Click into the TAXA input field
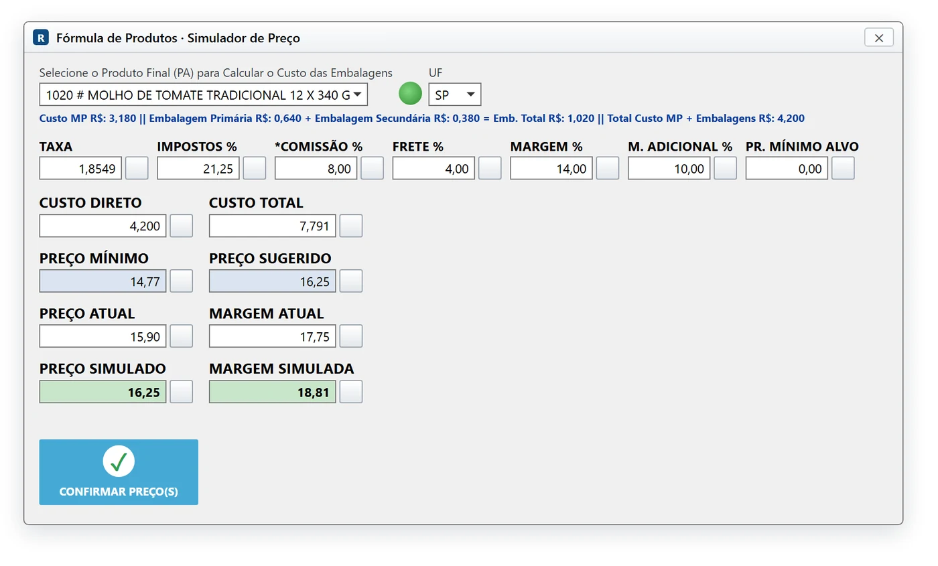This screenshot has height=566, width=938. coord(80,169)
